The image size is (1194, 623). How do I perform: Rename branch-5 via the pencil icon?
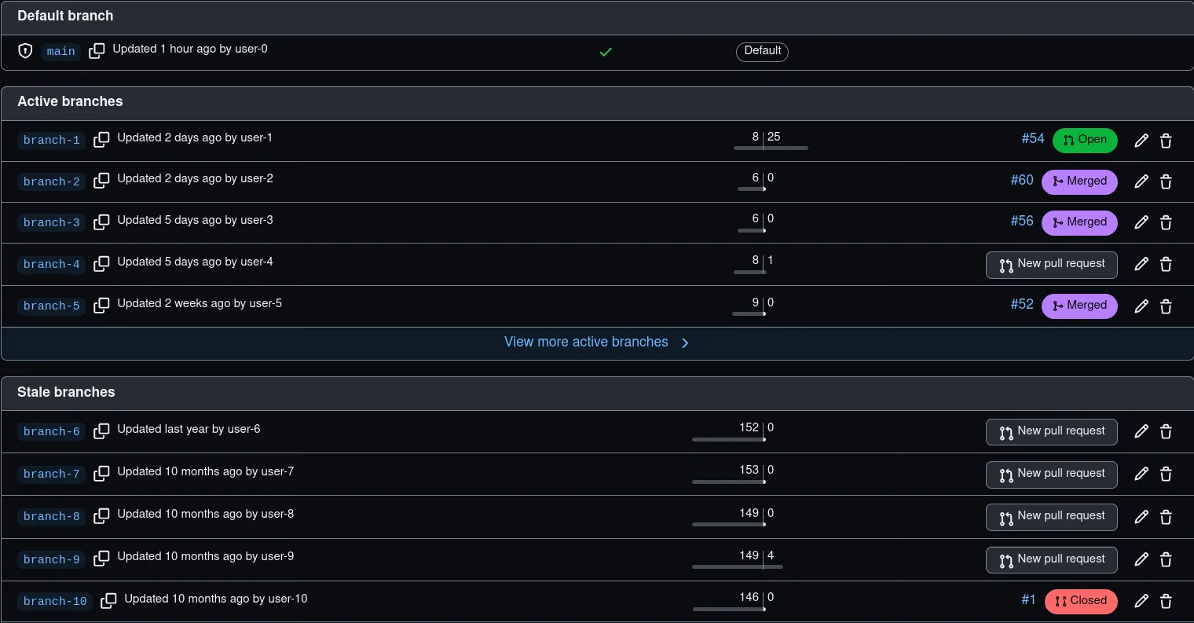click(x=1141, y=306)
